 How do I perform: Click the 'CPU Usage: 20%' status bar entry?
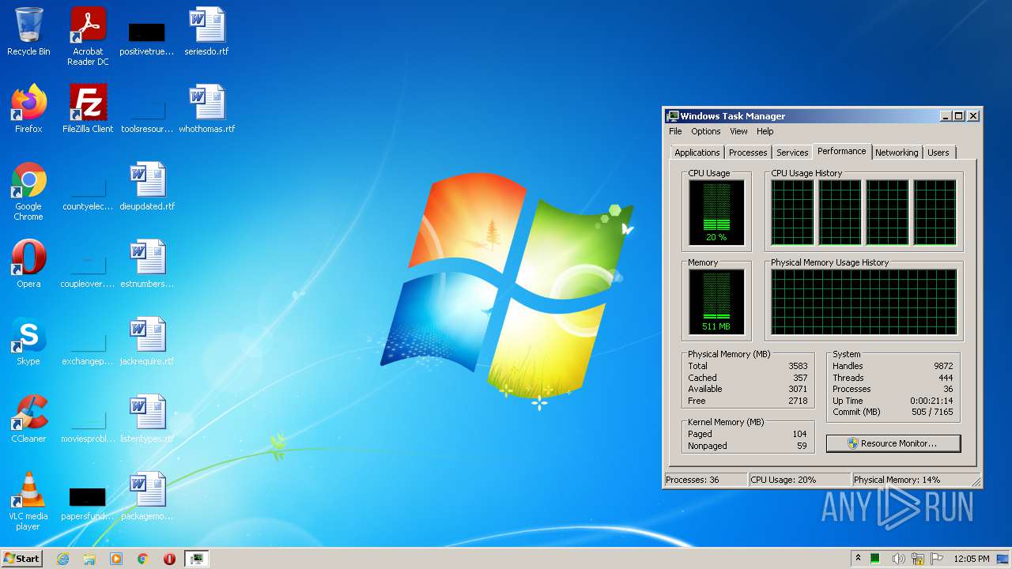799,480
